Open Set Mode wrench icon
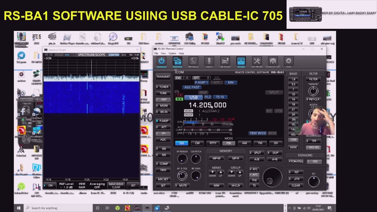The image size is (377, 212). point(257,61)
